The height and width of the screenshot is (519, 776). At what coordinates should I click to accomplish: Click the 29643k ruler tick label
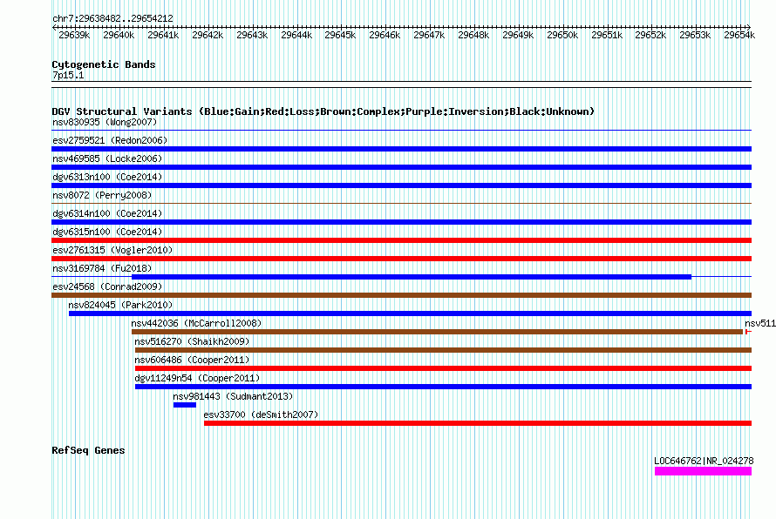[252, 35]
